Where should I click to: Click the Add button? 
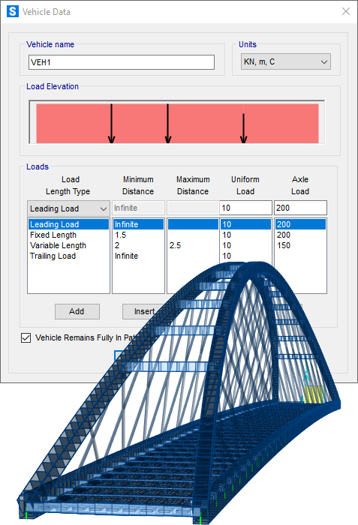coord(77,311)
